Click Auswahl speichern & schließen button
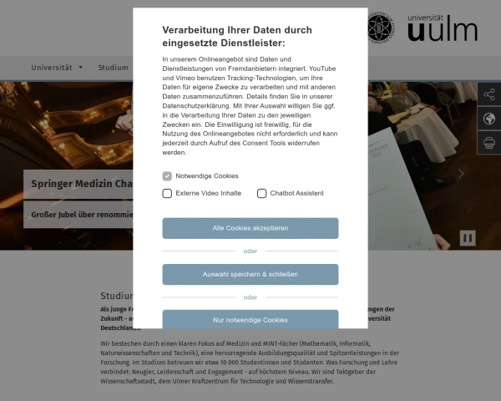This screenshot has width=501, height=401. point(250,274)
